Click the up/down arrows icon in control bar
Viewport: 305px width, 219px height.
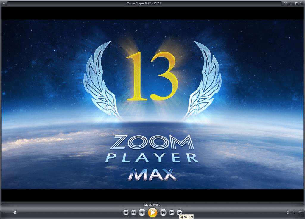pyautogui.click(x=288, y=212)
